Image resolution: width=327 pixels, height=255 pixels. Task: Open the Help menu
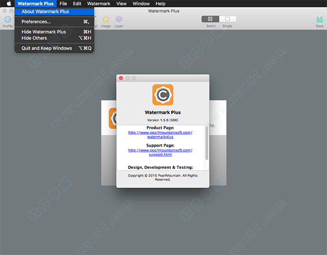[x=160, y=4]
